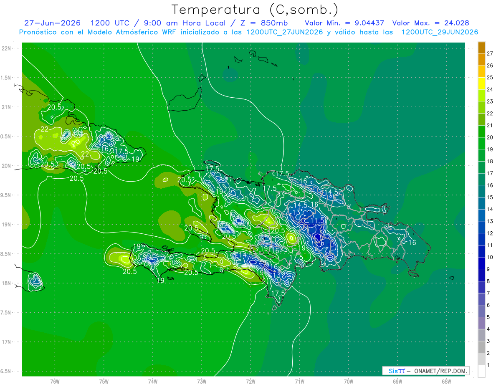Click the '19N' latitude axis label

point(7,225)
